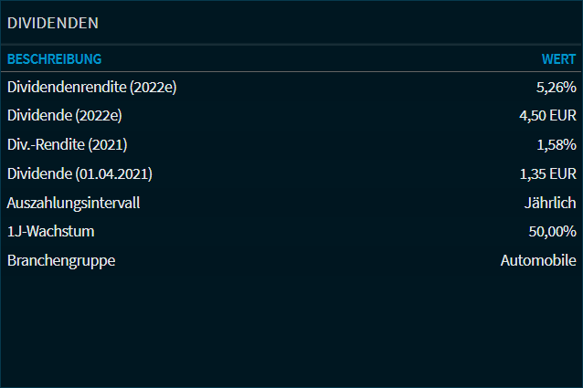Click the Jährlich payout interval value
Image resolution: width=583 pixels, height=388 pixels.
tap(550, 203)
